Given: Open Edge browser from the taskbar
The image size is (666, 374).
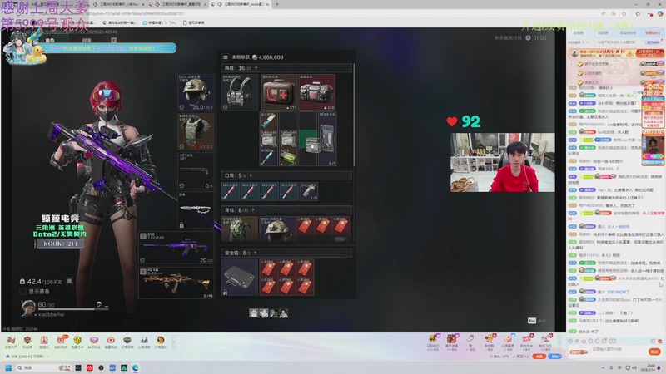Looking at the screenshot, I should pos(136,367).
